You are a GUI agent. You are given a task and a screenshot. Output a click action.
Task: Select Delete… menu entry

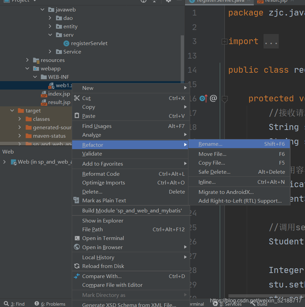pyautogui.click(x=131, y=192)
